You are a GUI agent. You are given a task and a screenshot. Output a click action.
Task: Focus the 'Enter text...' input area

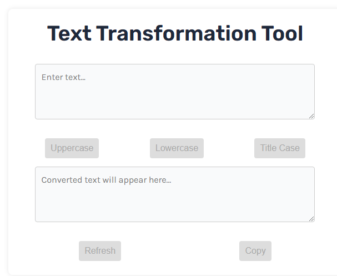[x=175, y=92]
